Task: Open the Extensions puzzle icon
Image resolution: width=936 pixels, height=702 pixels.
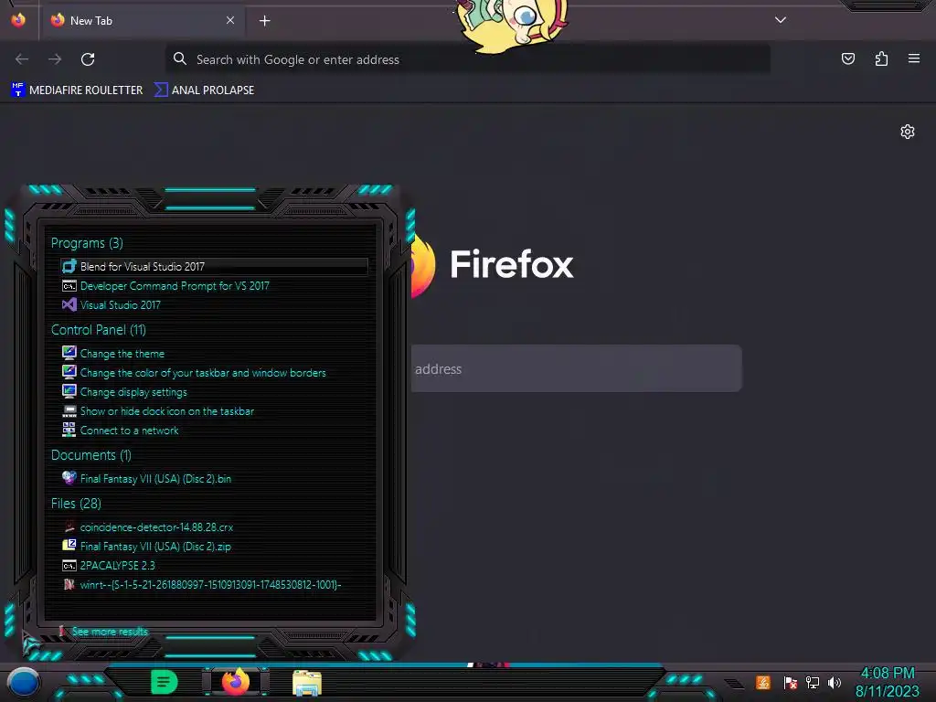Action: coord(881,58)
